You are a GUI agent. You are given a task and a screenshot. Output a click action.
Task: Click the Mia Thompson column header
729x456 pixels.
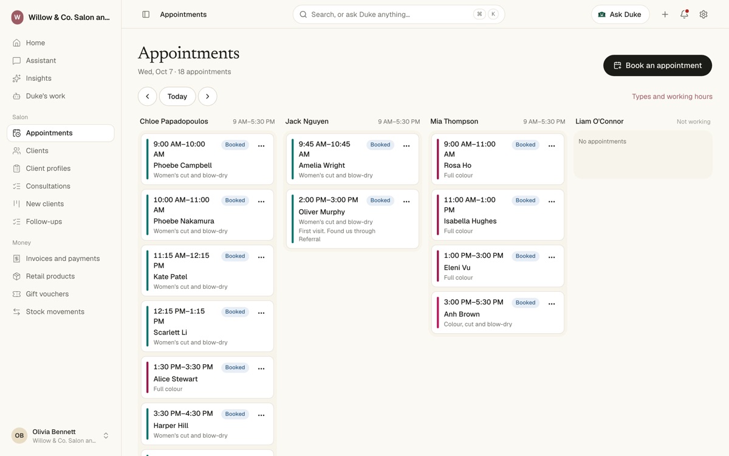click(x=454, y=122)
